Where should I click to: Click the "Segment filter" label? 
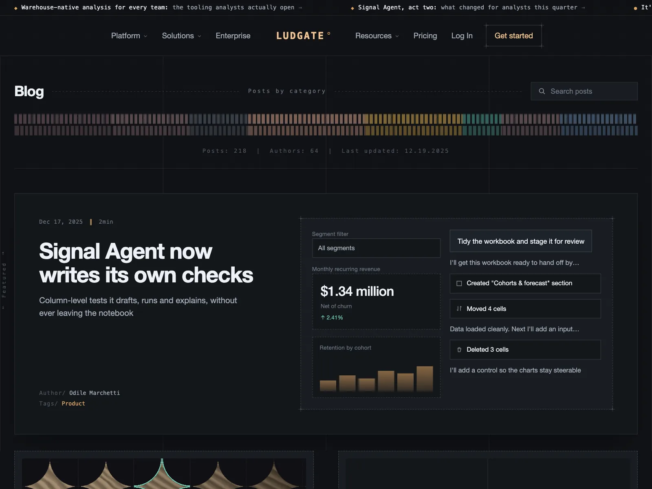click(330, 234)
